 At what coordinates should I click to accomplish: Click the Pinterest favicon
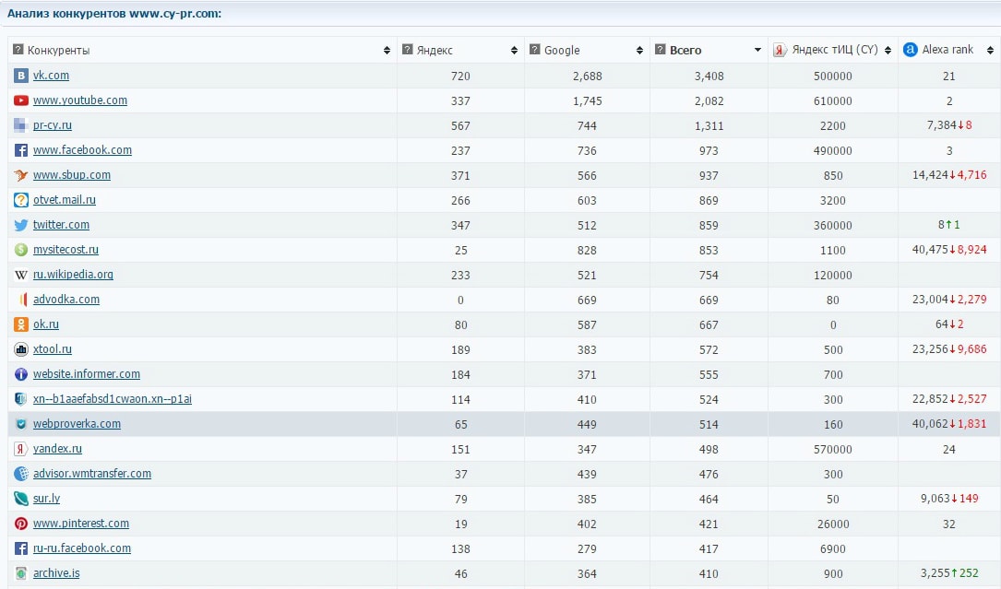tap(21, 524)
